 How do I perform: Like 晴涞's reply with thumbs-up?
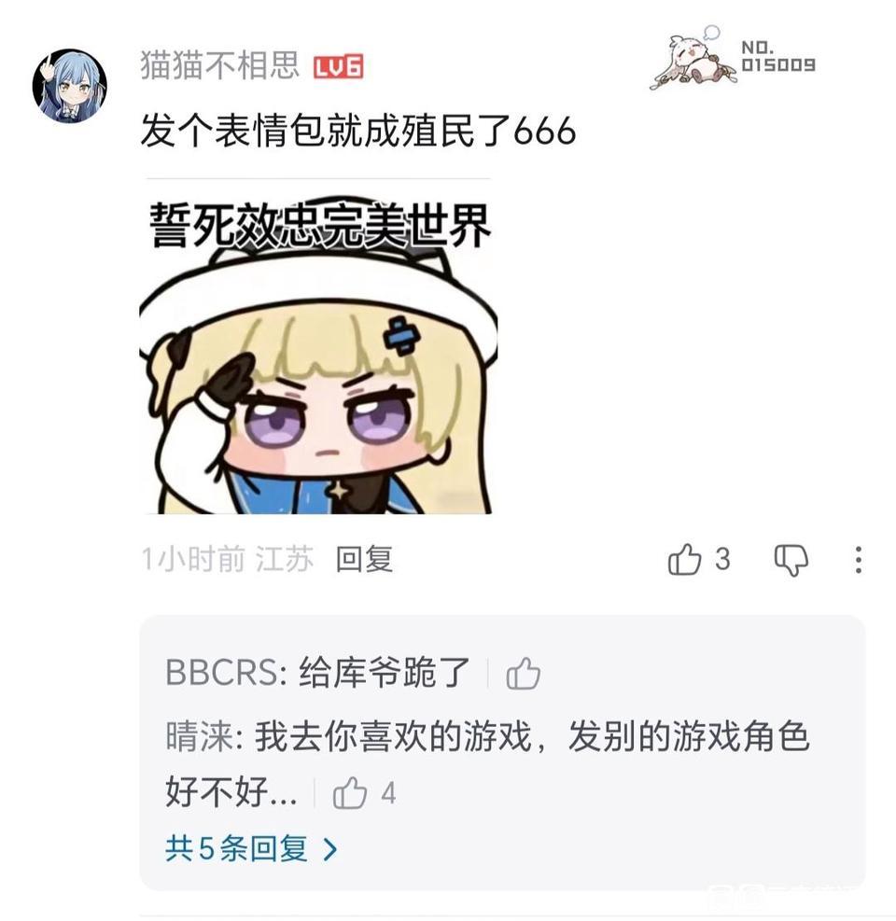click(350, 793)
